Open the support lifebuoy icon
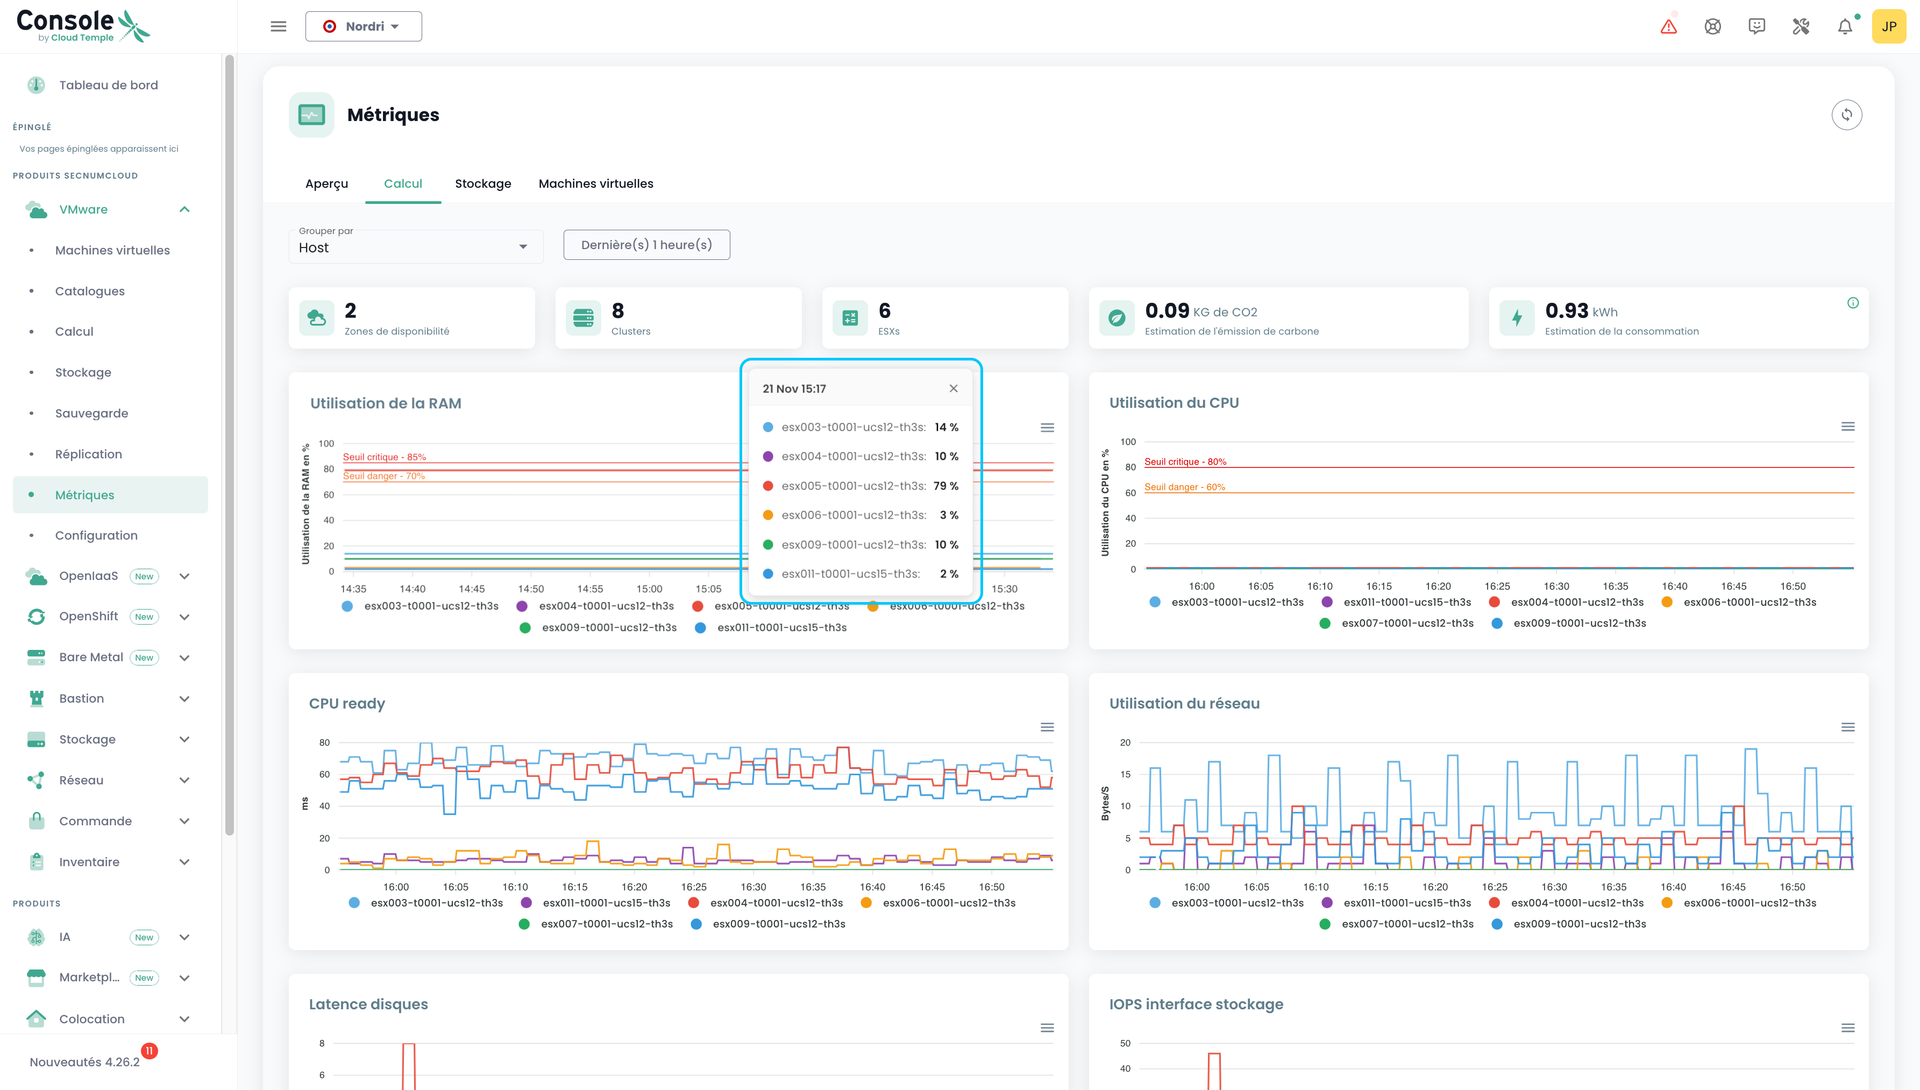1920x1090 pixels. tap(1712, 27)
